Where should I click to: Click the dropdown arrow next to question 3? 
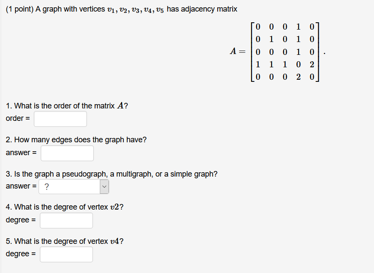104,186
